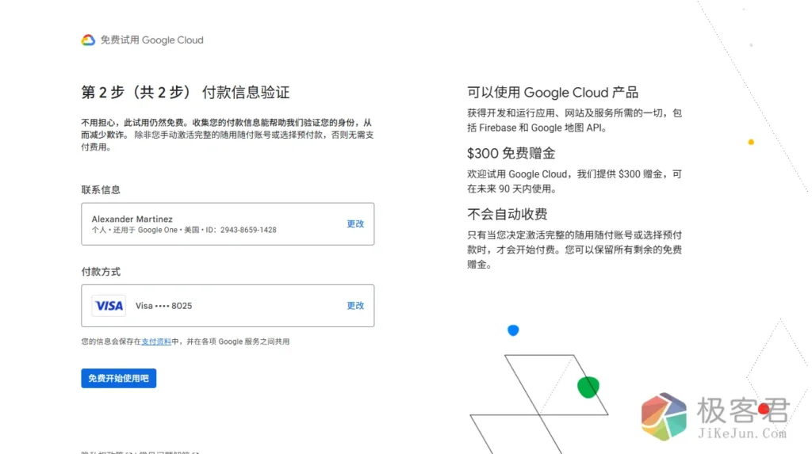This screenshot has width=812, height=454.
Task: Click the blue dot in the illustration
Action: click(513, 330)
